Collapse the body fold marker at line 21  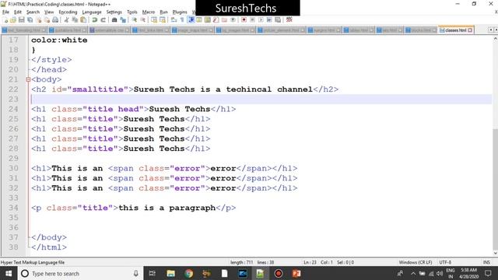(28, 79)
